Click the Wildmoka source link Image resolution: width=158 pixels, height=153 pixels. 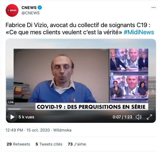pyautogui.click(x=62, y=130)
